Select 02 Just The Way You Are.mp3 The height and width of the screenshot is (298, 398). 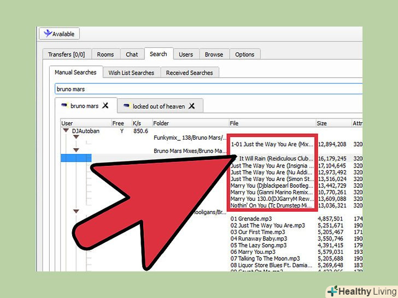pos(268,225)
